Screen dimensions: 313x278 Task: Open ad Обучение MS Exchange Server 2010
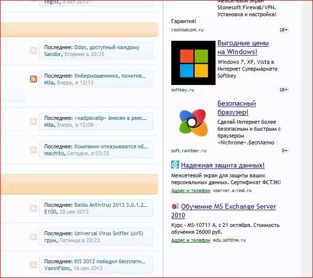click(223, 211)
